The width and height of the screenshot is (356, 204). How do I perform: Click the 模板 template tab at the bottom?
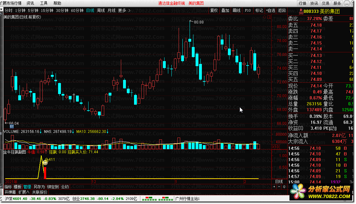tap(18, 187)
